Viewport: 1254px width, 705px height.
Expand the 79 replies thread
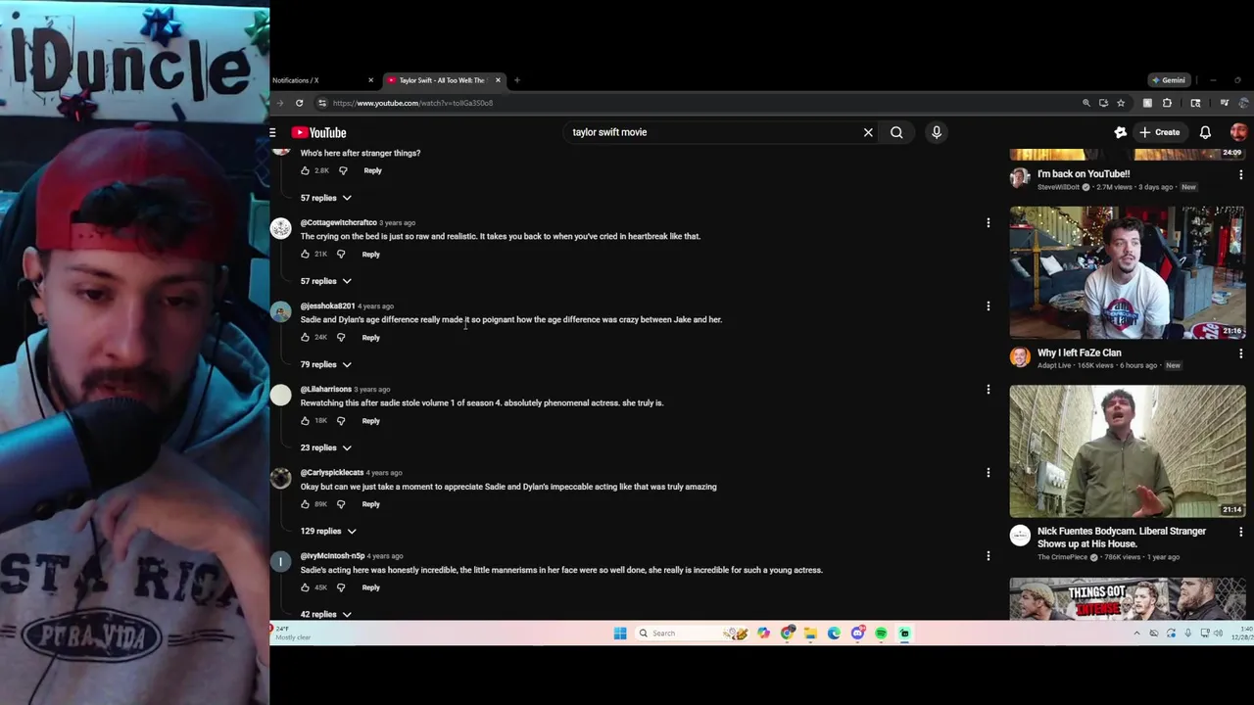coord(325,364)
